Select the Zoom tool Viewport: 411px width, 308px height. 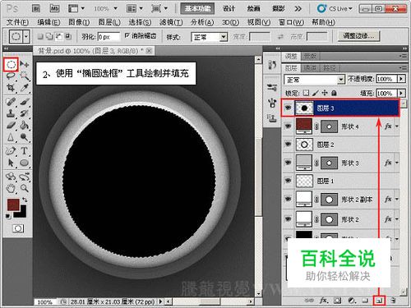(x=25, y=188)
